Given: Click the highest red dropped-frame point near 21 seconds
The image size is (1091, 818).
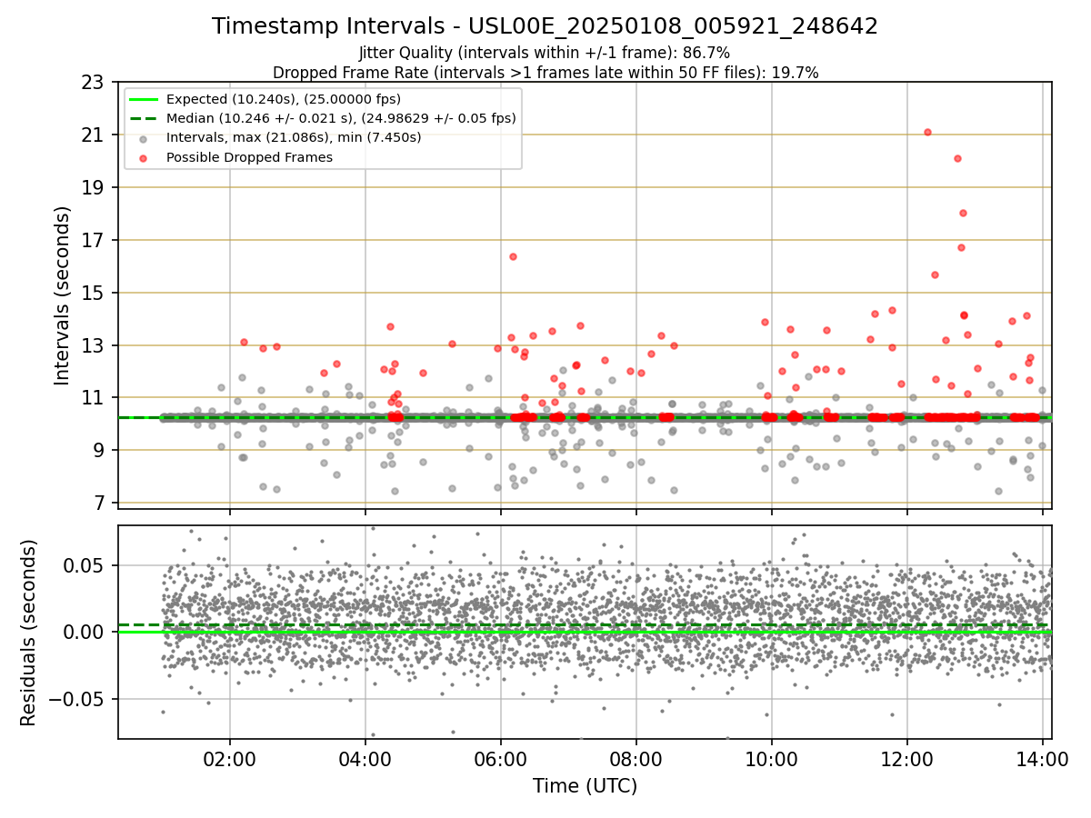Looking at the screenshot, I should (x=927, y=132).
